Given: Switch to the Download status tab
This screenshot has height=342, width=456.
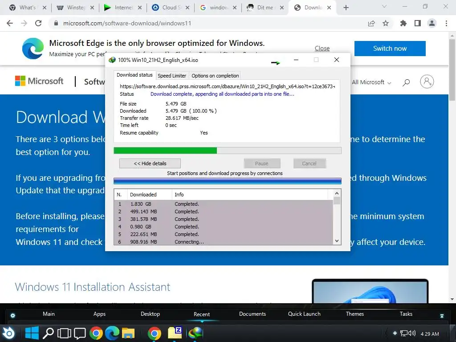Looking at the screenshot, I should tap(134, 75).
